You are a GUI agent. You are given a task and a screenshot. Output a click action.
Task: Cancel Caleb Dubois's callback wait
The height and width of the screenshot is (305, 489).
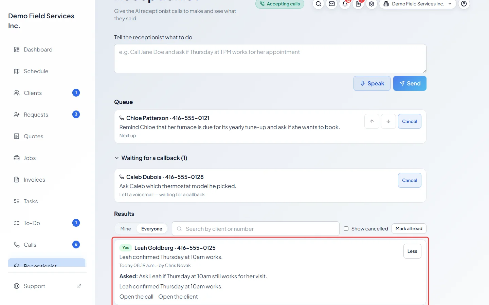[410, 180]
